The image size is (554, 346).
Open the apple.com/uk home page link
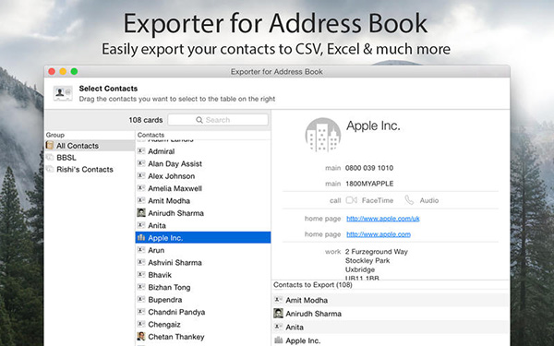(x=382, y=219)
